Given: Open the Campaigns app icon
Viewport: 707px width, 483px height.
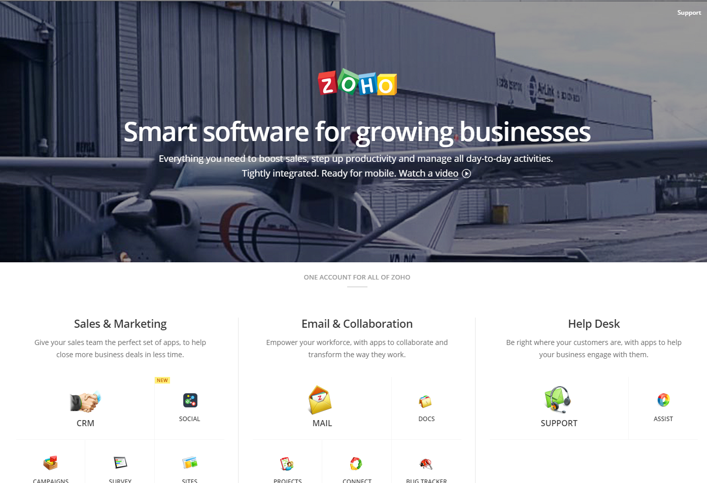Looking at the screenshot, I should click(x=50, y=463).
